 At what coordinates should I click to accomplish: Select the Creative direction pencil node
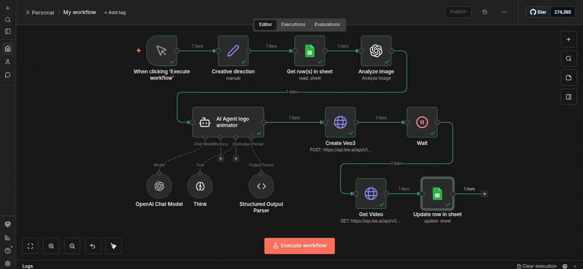pyautogui.click(x=233, y=51)
